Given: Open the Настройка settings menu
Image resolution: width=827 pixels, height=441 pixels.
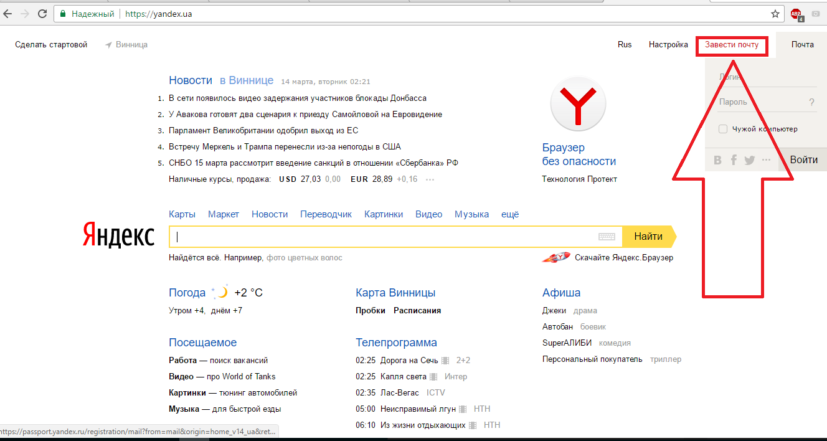Looking at the screenshot, I should pos(668,45).
